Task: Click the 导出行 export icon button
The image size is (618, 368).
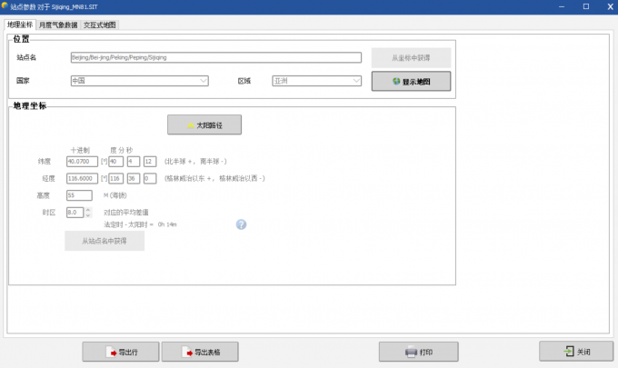Action: (x=121, y=352)
